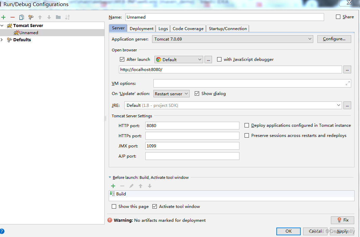
Task: Click empty AJP port field
Action: (x=192, y=156)
